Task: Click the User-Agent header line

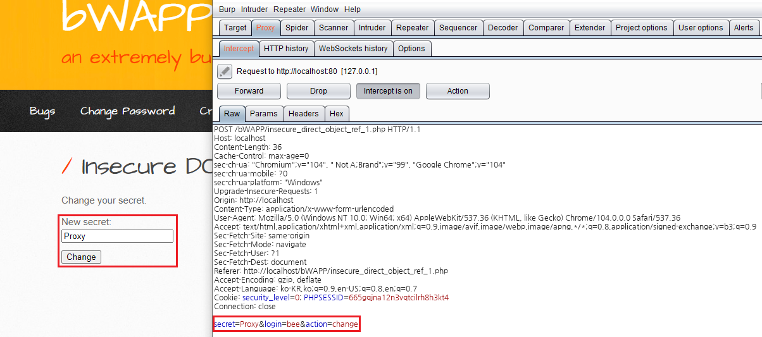Action: click(x=447, y=218)
